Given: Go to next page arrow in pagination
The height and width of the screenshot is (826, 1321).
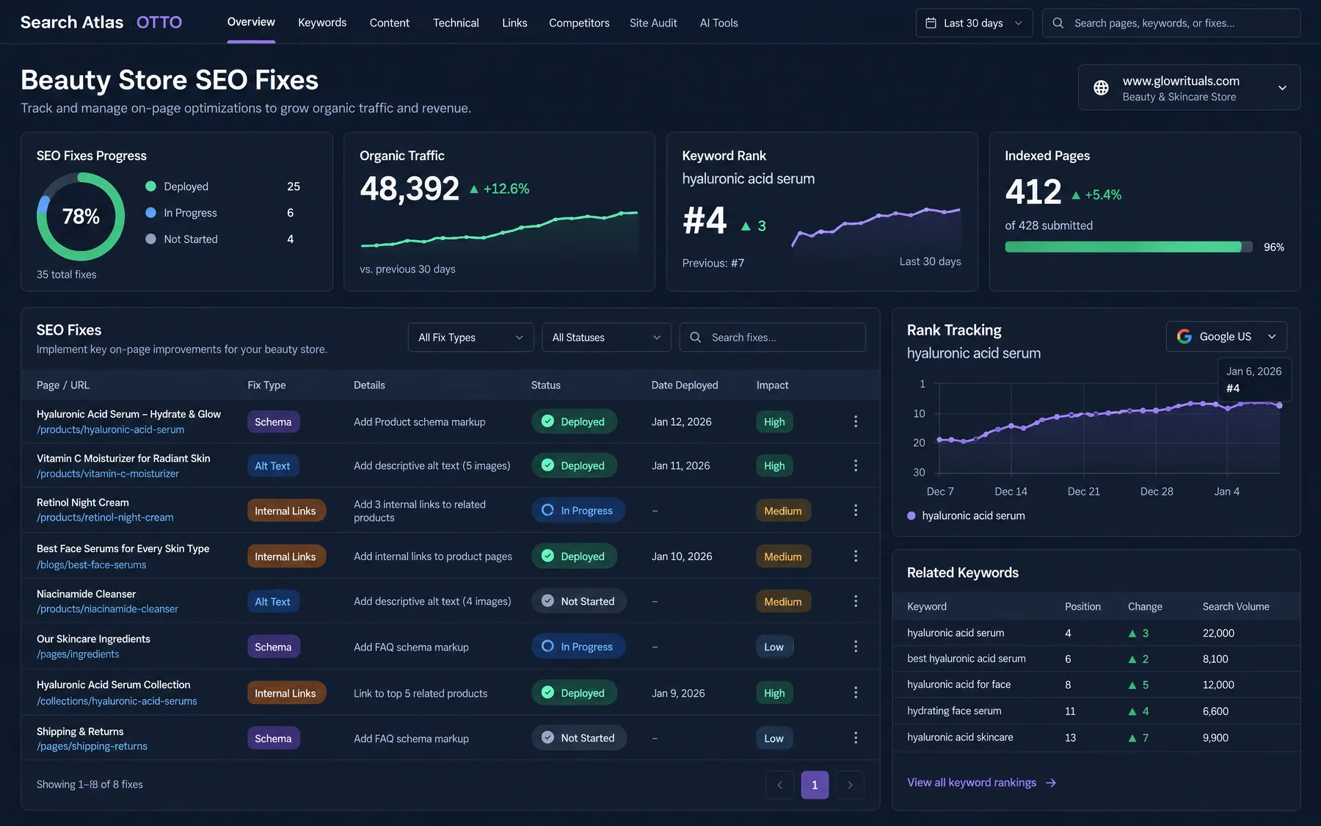Looking at the screenshot, I should 850,785.
